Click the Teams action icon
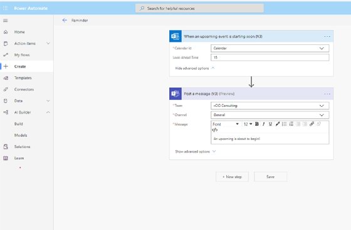351x230 pixels. pyautogui.click(x=175, y=94)
